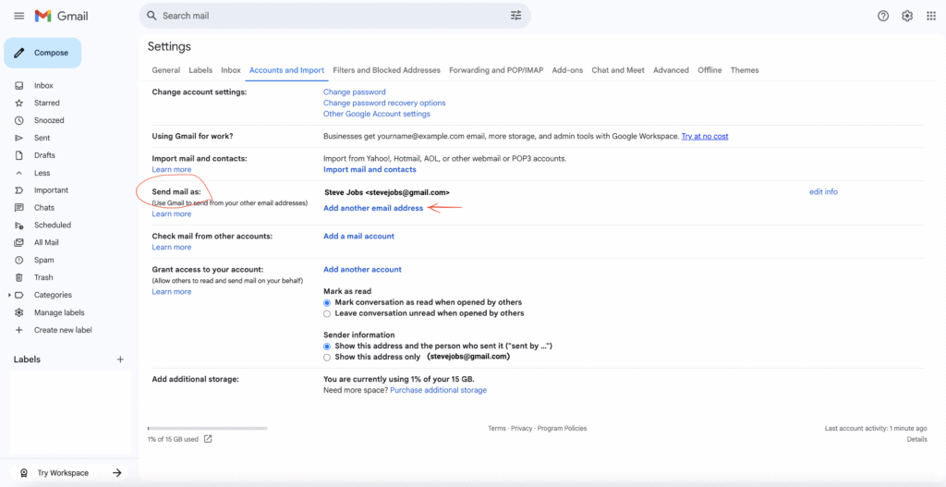
Task: Click Change password link
Action: pyautogui.click(x=354, y=92)
